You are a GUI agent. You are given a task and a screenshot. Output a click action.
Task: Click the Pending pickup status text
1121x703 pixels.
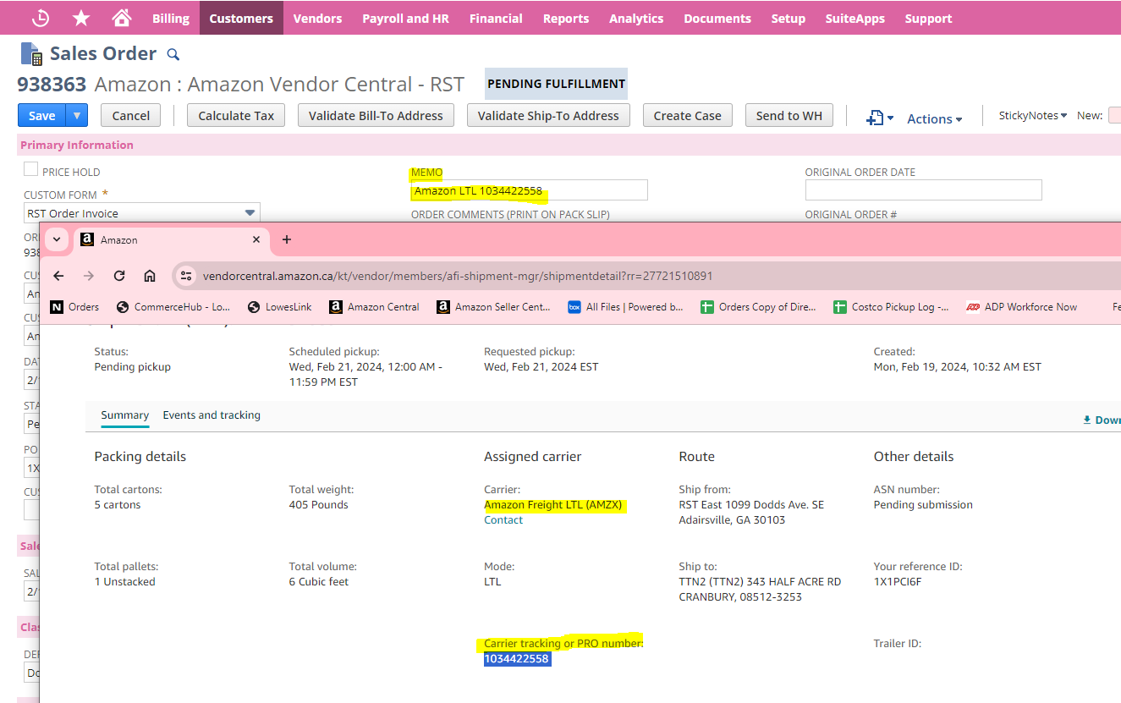133,367
